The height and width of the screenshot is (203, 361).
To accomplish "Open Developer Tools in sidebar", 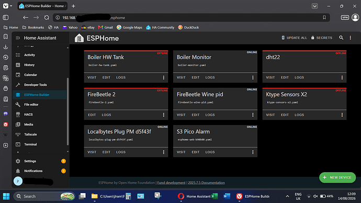I will pyautogui.click(x=40, y=85).
